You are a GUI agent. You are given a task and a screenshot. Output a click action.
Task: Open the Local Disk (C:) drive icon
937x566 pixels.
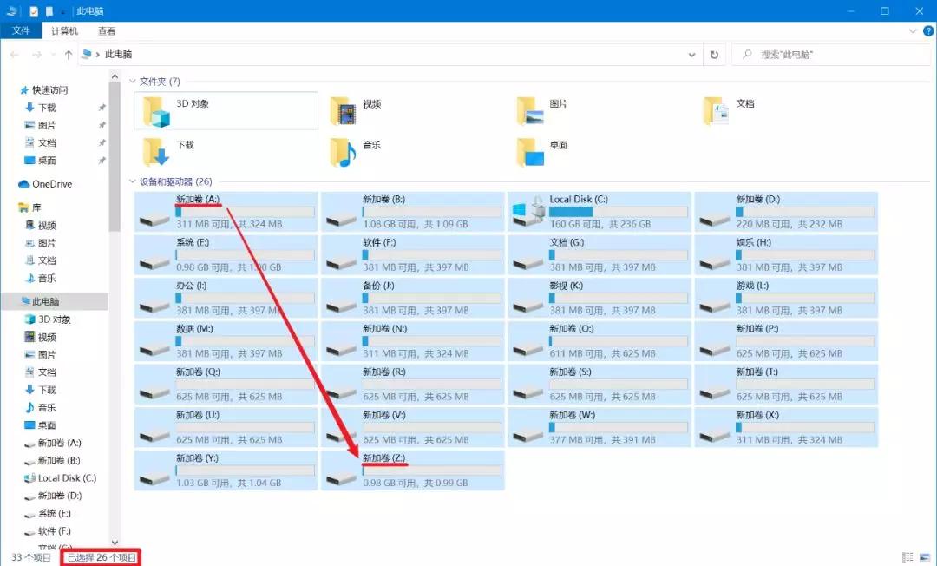527,212
